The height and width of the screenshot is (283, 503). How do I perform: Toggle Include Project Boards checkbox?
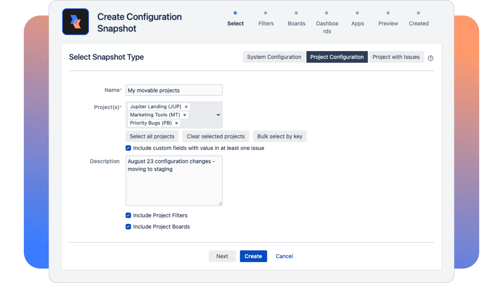click(128, 227)
